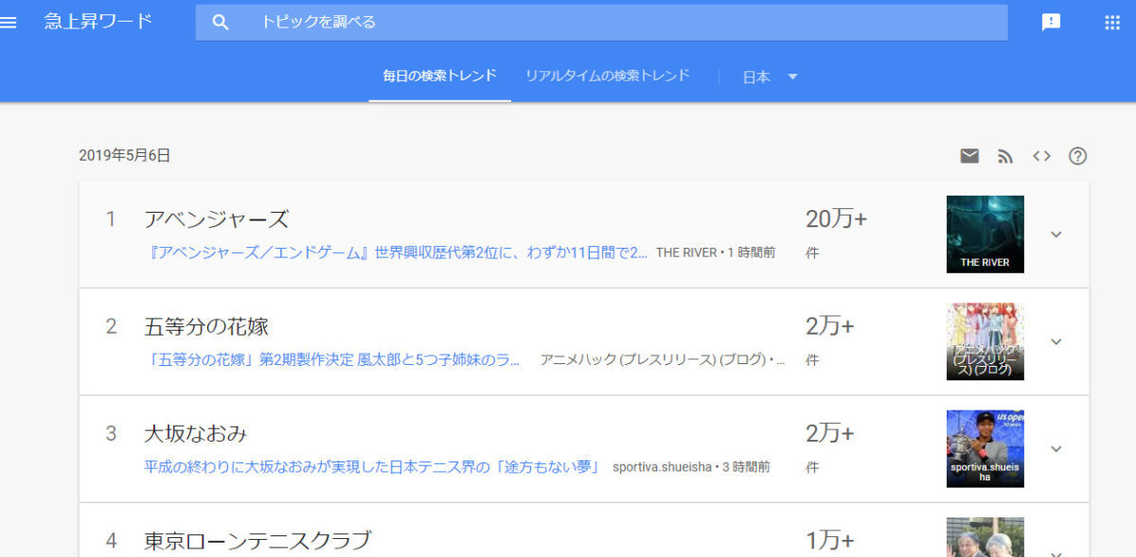Click the 東京ローンテニスクラブ trend title
This screenshot has height=557, width=1136.
tap(257, 541)
